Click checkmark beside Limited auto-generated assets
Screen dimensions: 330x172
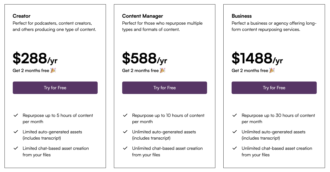click(x=16, y=132)
